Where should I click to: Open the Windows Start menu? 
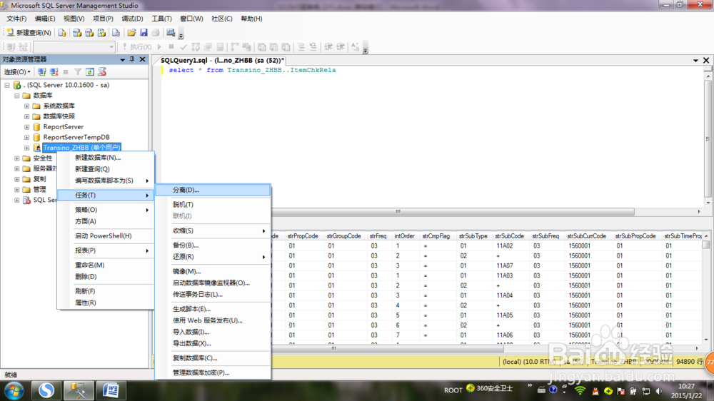tap(14, 390)
